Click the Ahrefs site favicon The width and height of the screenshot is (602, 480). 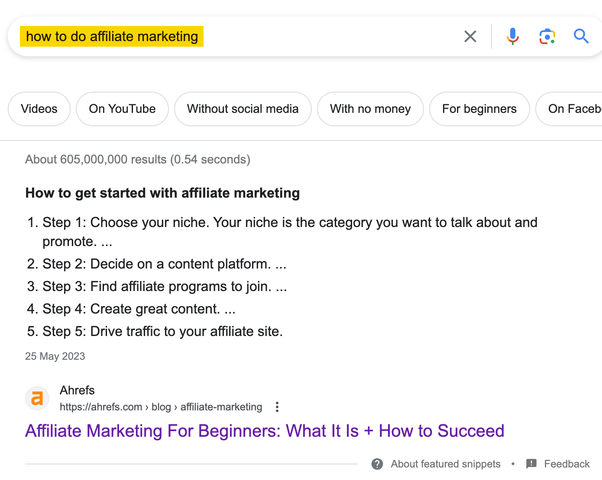pos(37,398)
